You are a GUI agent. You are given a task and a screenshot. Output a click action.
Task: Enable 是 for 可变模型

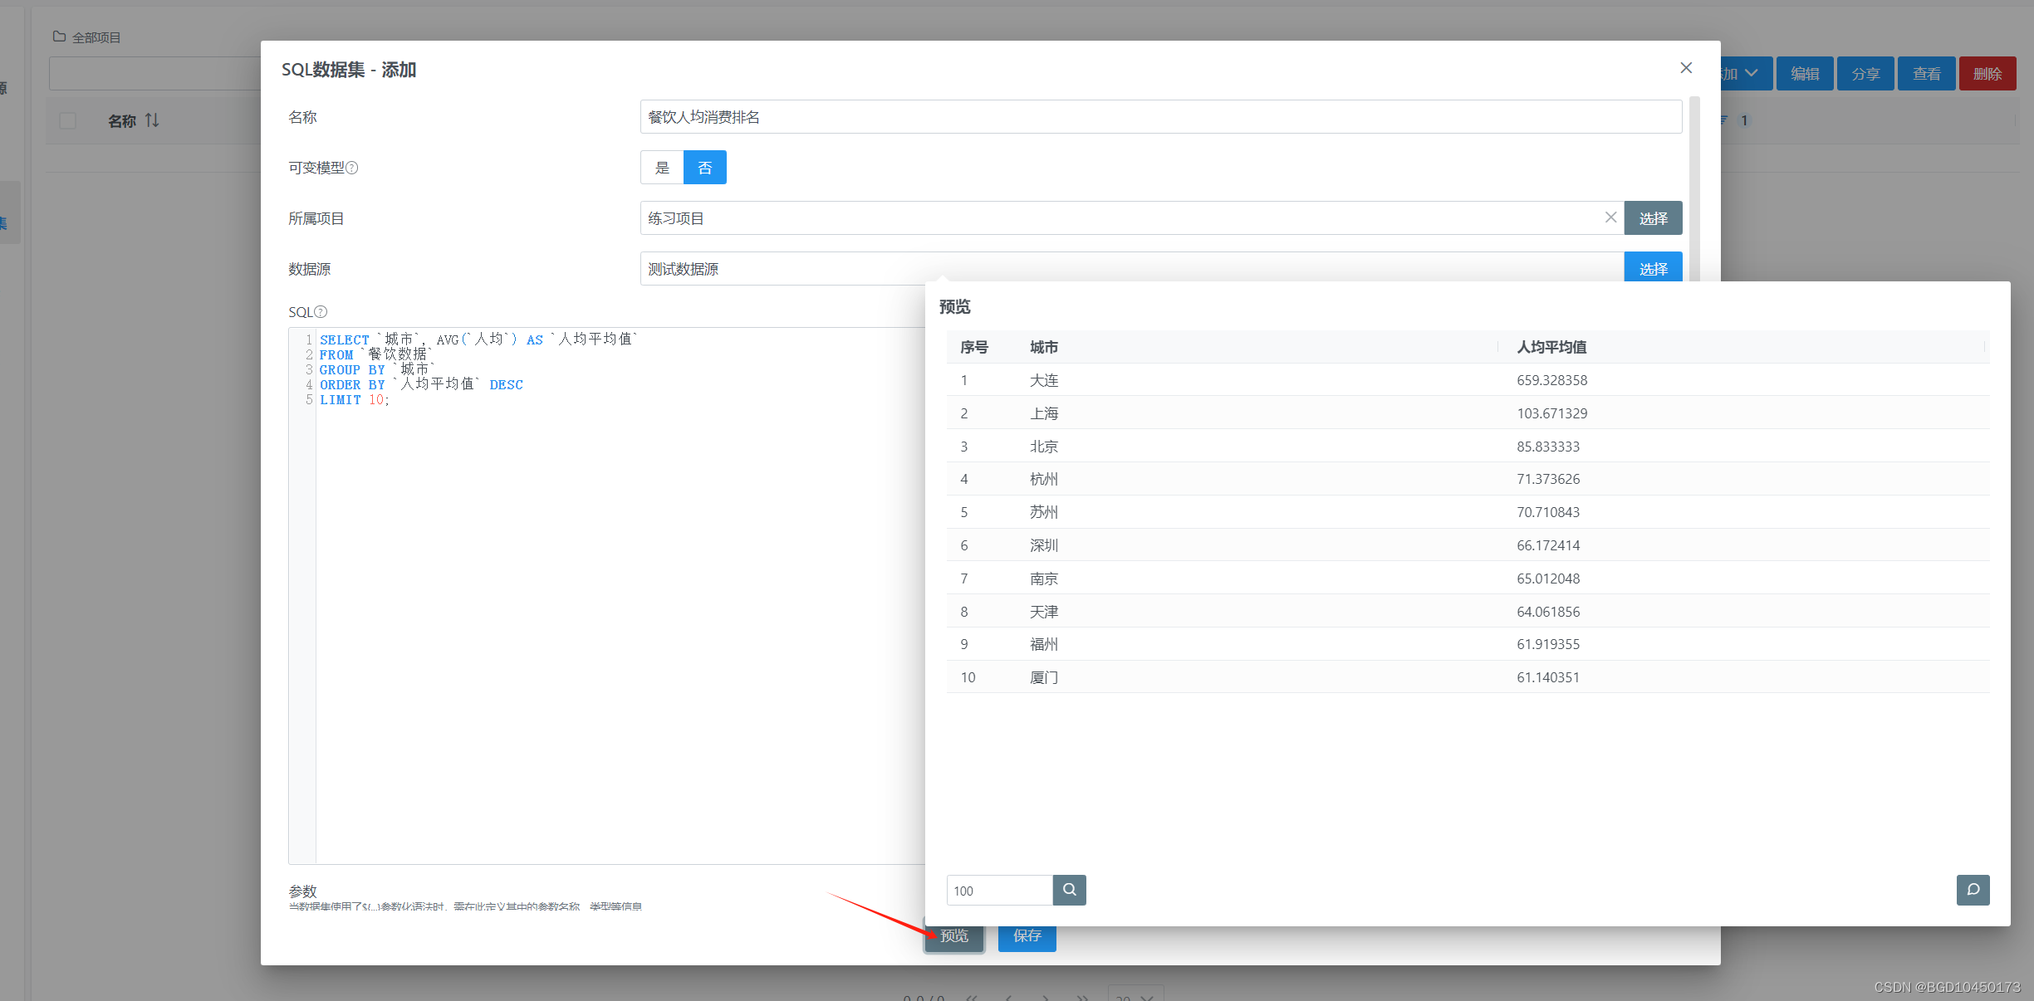click(661, 167)
